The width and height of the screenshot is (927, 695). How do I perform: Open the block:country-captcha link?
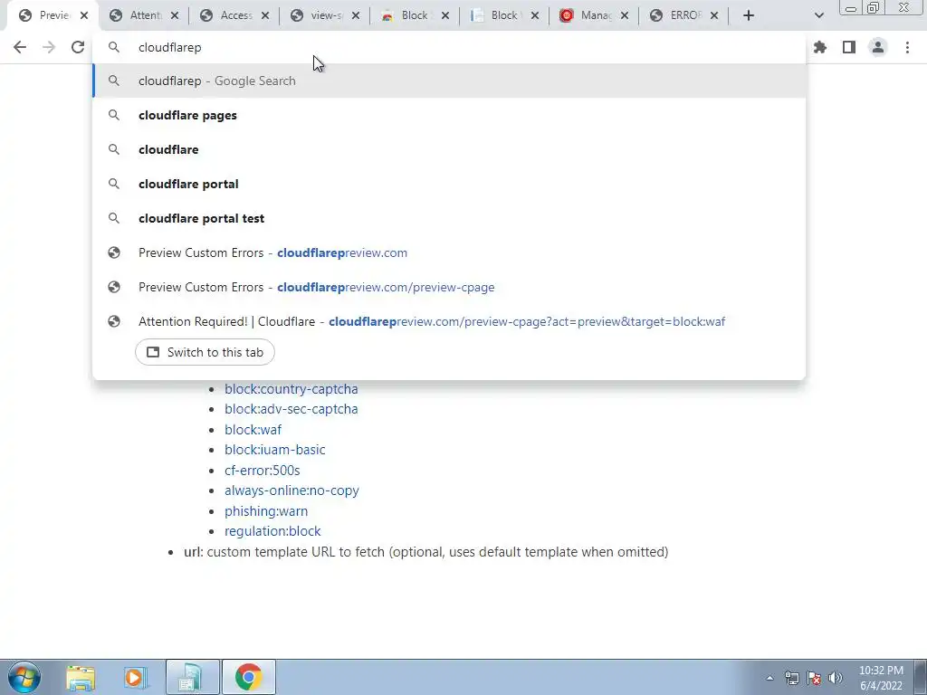click(291, 389)
